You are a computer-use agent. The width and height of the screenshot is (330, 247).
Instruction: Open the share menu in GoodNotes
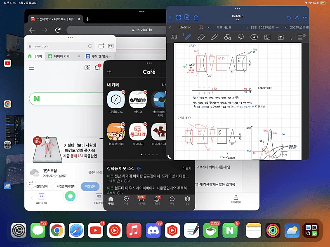coord(196,17)
